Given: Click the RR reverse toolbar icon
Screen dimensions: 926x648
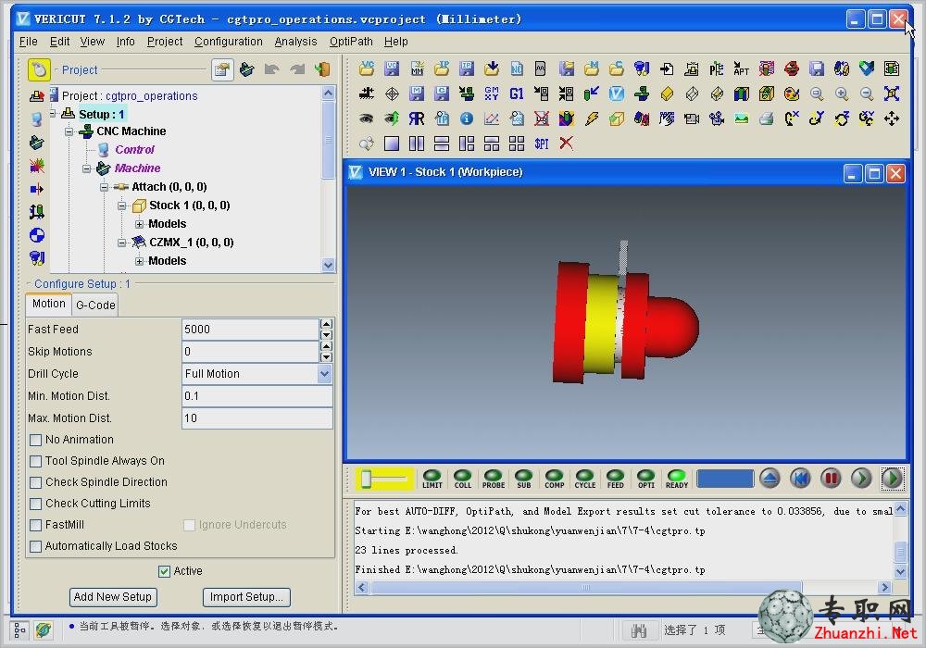Looking at the screenshot, I should point(417,118).
